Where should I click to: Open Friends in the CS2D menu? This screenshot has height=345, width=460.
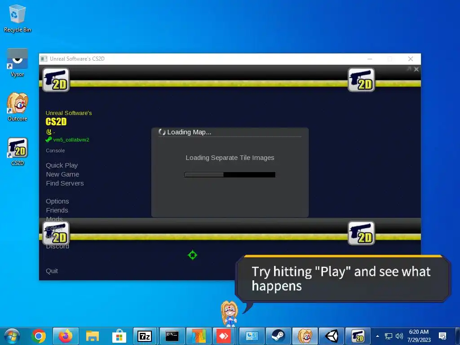click(57, 210)
